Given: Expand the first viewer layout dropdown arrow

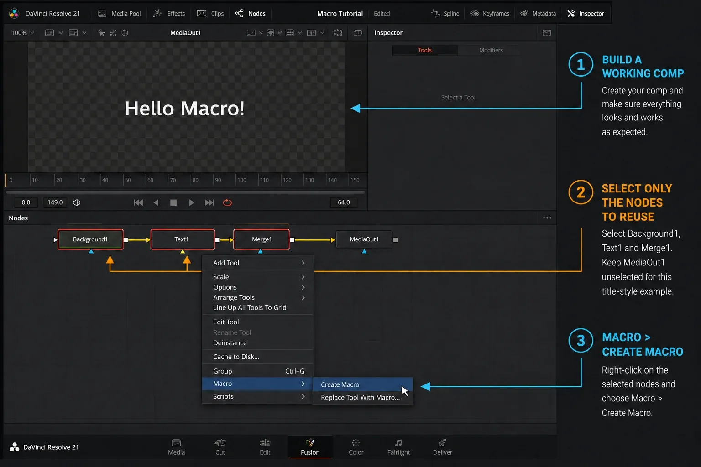Looking at the screenshot, I should point(61,33).
